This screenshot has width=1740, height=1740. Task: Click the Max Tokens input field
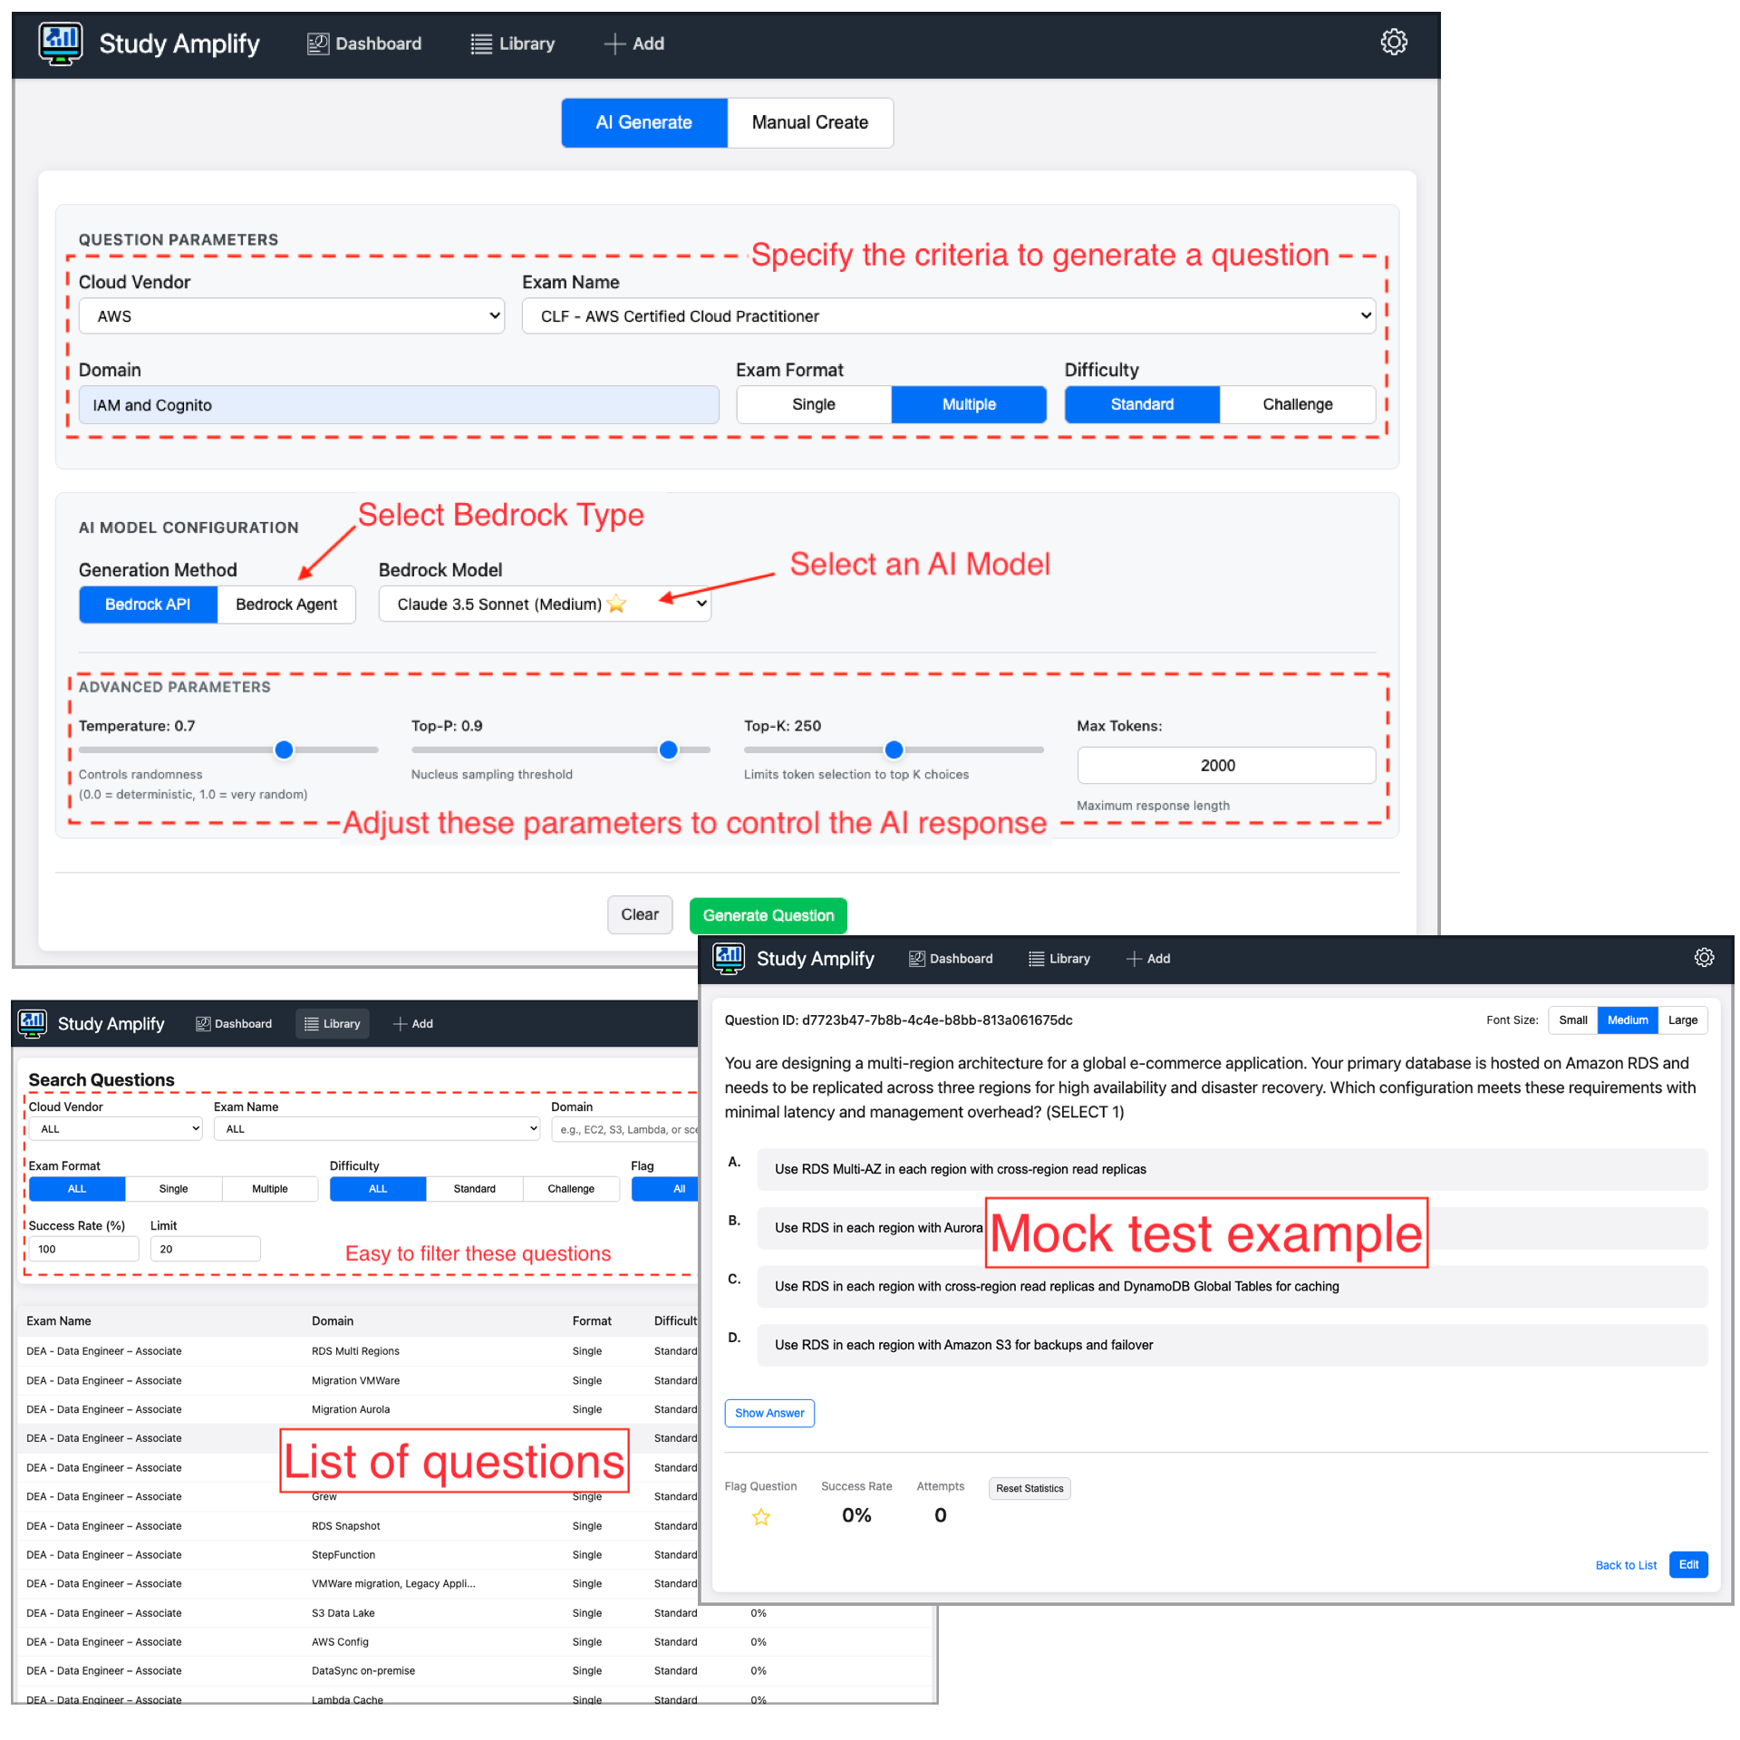coord(1225,766)
